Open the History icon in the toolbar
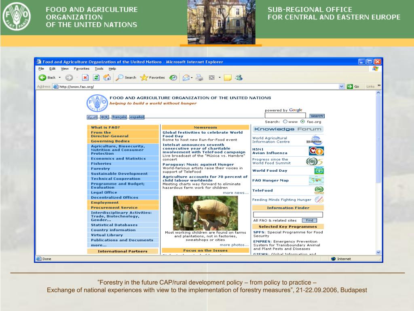 pyautogui.click(x=173, y=77)
